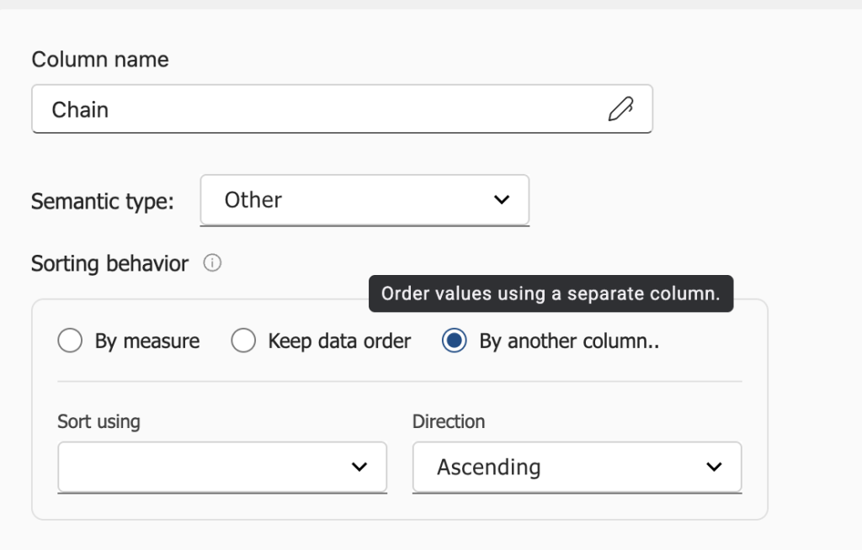Choose the Keep data order radio option
Image resolution: width=862 pixels, height=550 pixels.
click(243, 341)
